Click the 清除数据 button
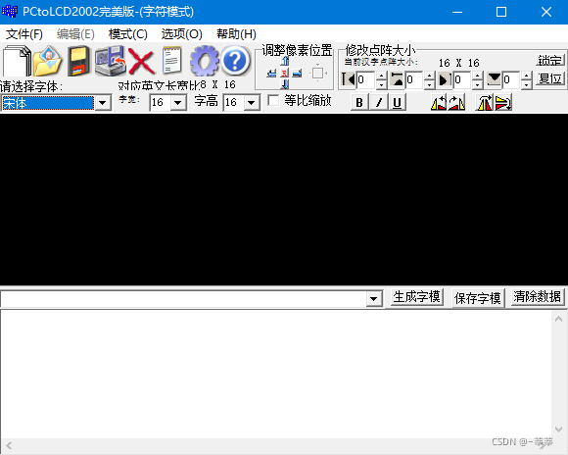This screenshot has height=455, width=568. pyautogui.click(x=538, y=297)
